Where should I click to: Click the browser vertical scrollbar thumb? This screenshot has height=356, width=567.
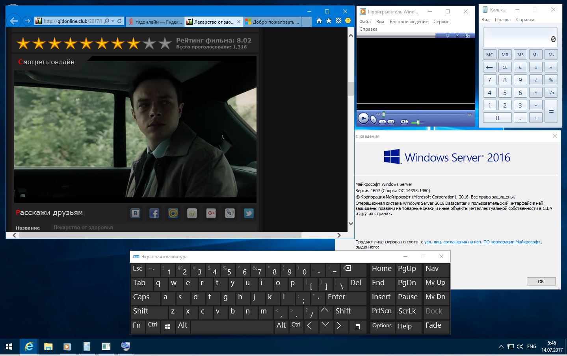(351, 89)
